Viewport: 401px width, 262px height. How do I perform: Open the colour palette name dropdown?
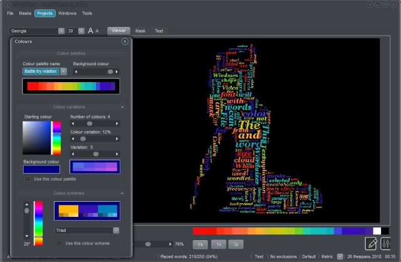(x=63, y=71)
